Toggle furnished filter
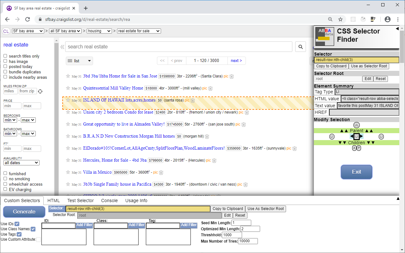 5,174
